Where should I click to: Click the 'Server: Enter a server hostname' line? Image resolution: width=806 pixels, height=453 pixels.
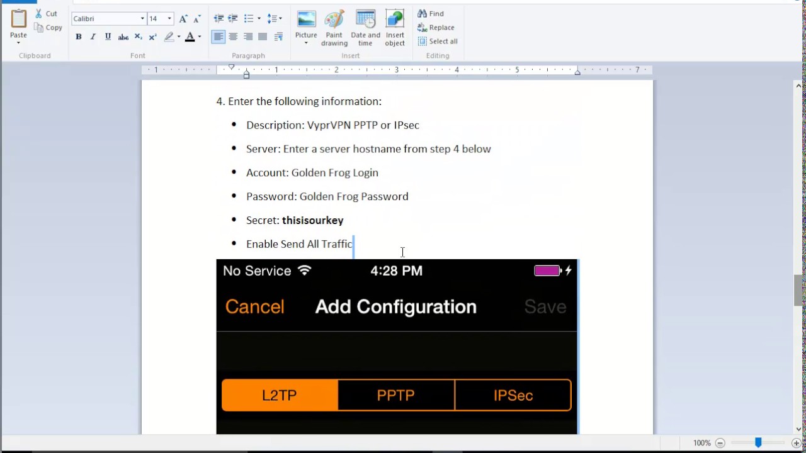click(x=368, y=149)
